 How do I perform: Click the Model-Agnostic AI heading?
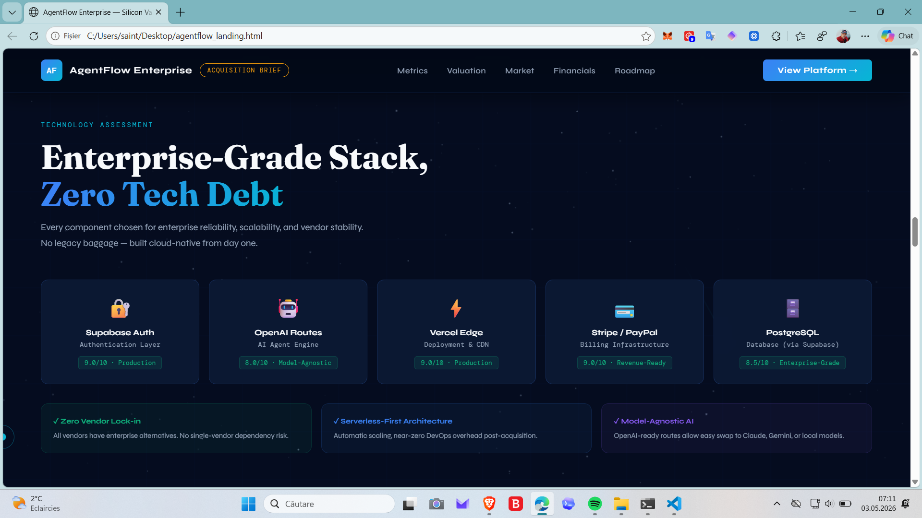pos(654,421)
